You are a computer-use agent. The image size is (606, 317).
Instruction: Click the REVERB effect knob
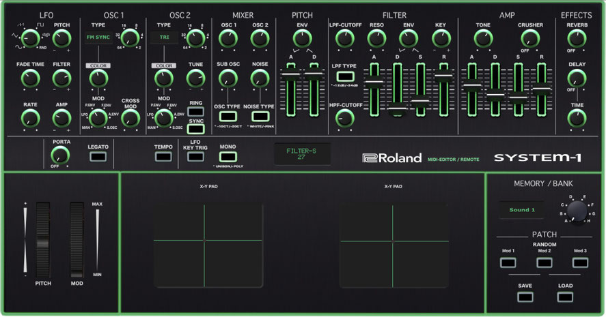point(577,38)
